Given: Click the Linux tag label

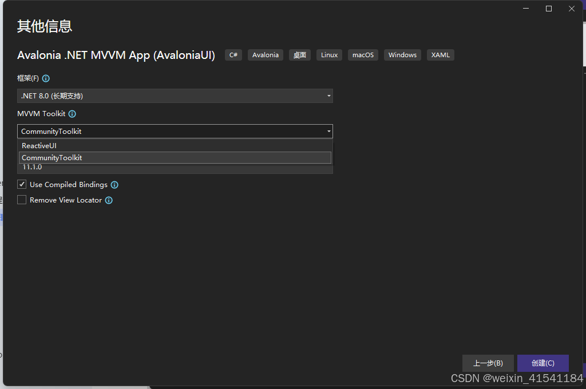Looking at the screenshot, I should (x=329, y=55).
